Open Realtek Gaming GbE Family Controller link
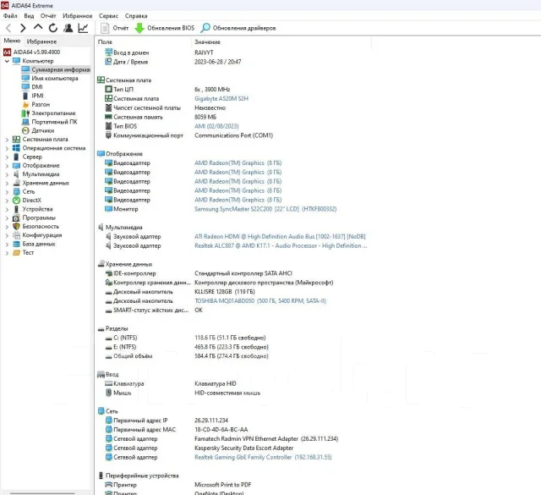This screenshot has width=541, height=495. click(263, 458)
